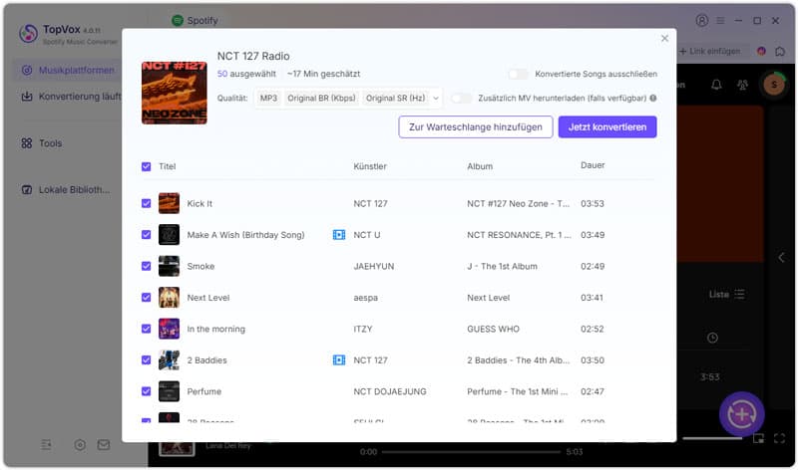Uncheck the Smoke song checkbox

(x=146, y=266)
